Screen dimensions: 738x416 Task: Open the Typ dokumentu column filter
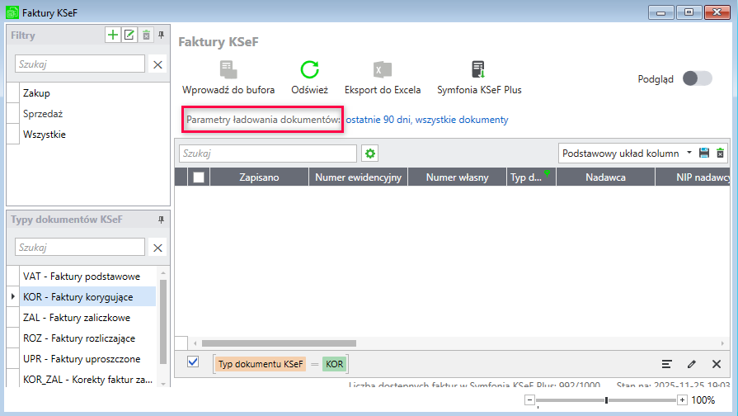pyautogui.click(x=547, y=173)
